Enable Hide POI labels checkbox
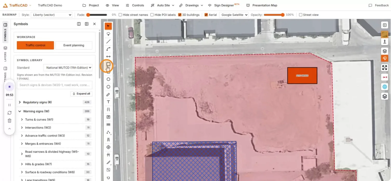Image resolution: width=391 pixels, height=181 pixels. coord(152,15)
